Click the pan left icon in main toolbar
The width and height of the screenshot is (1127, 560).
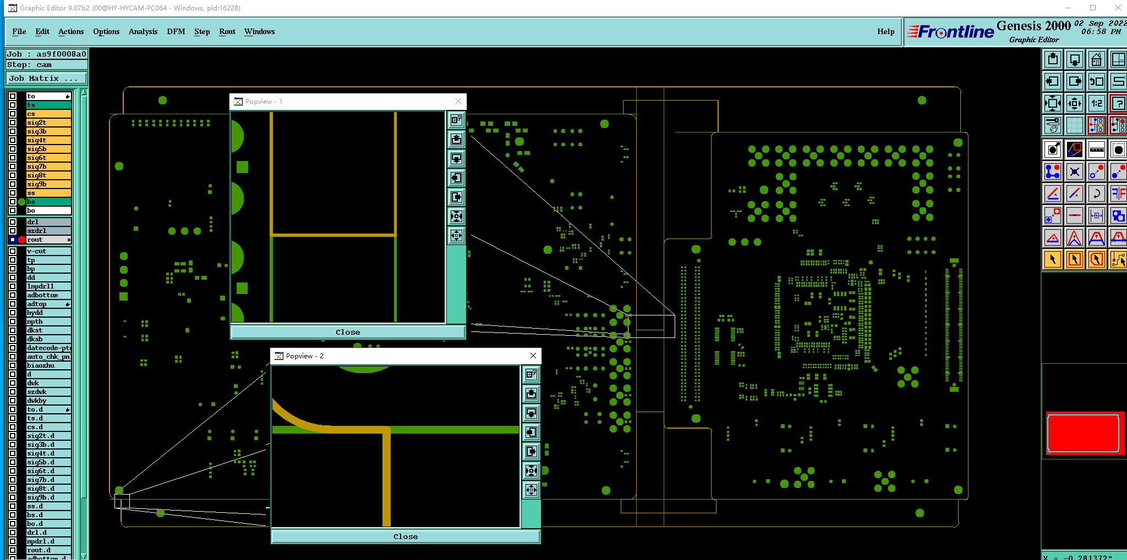coord(1052,81)
